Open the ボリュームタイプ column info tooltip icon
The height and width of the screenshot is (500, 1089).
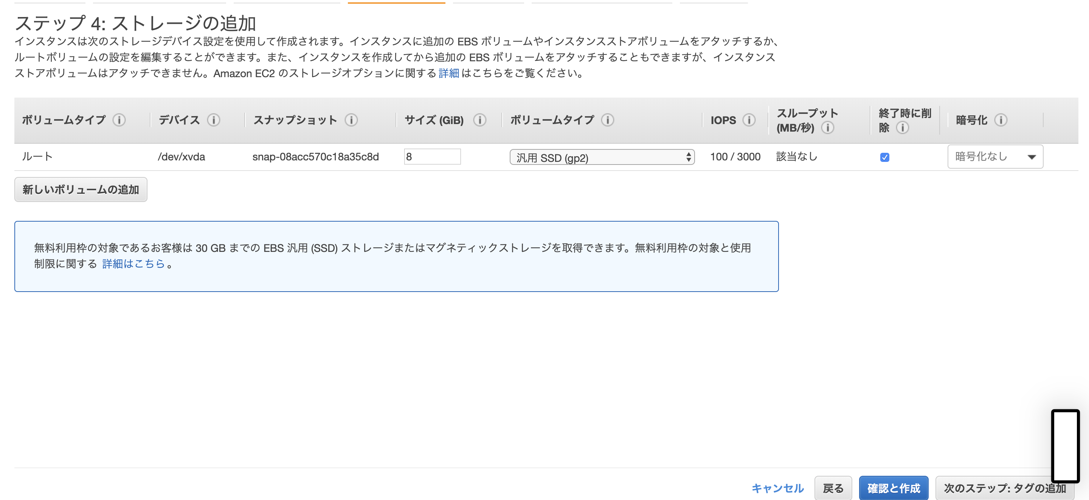point(119,120)
